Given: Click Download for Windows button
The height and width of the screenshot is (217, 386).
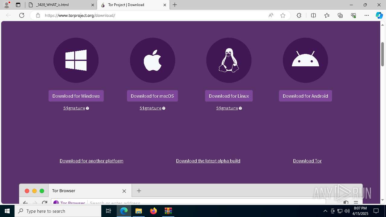Looking at the screenshot, I should click(x=76, y=96).
